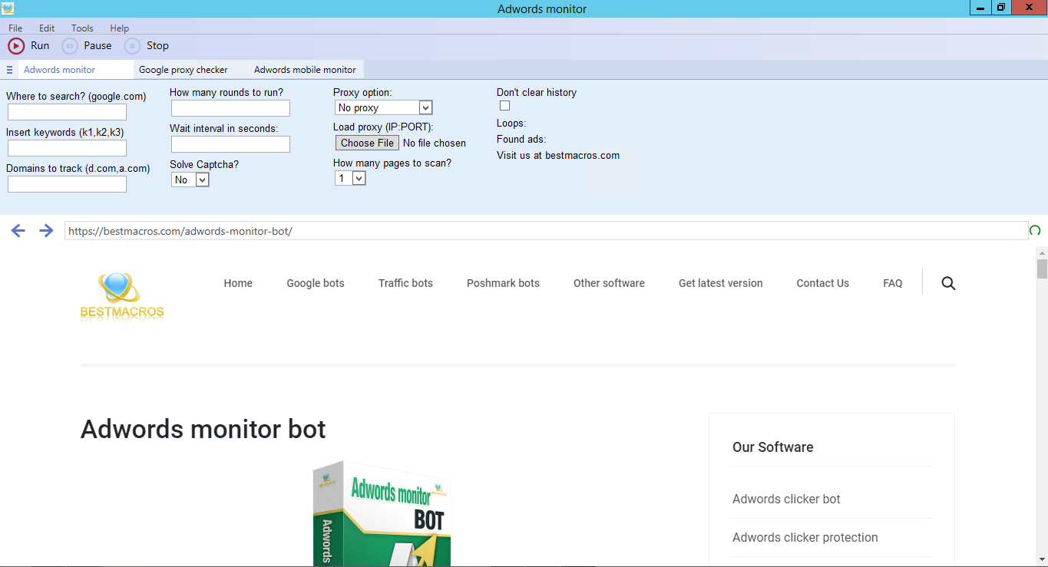Open Other software website menu
The height and width of the screenshot is (567, 1048).
tap(609, 283)
